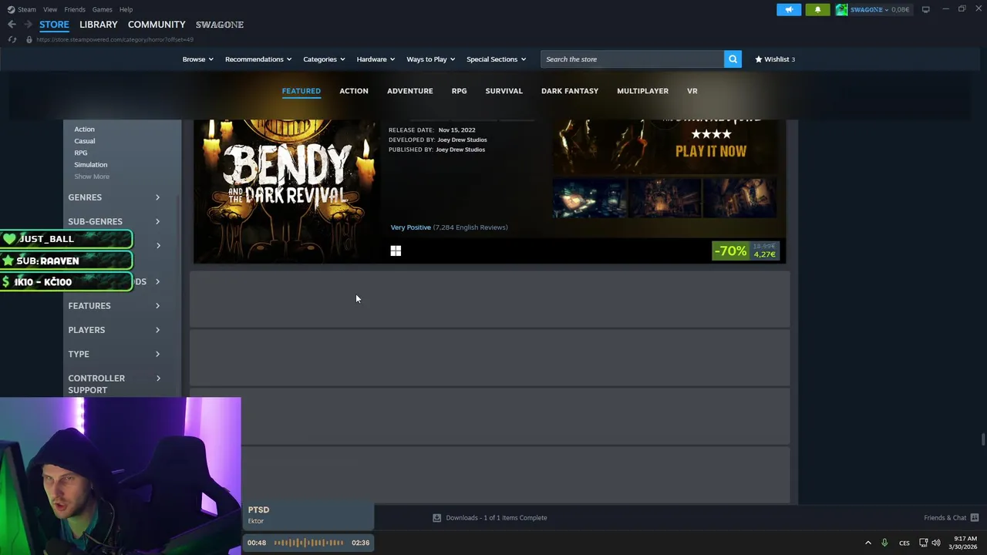Viewport: 987px width, 555px height.
Task: Filter by the Action tag in sidebar
Action: point(84,129)
